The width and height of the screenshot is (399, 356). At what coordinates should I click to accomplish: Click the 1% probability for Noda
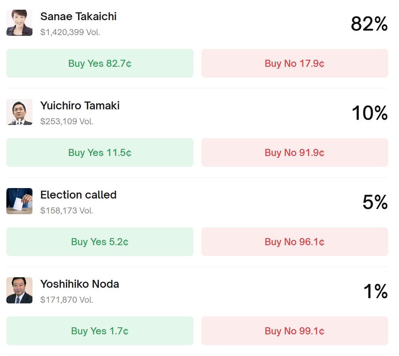pyautogui.click(x=376, y=291)
